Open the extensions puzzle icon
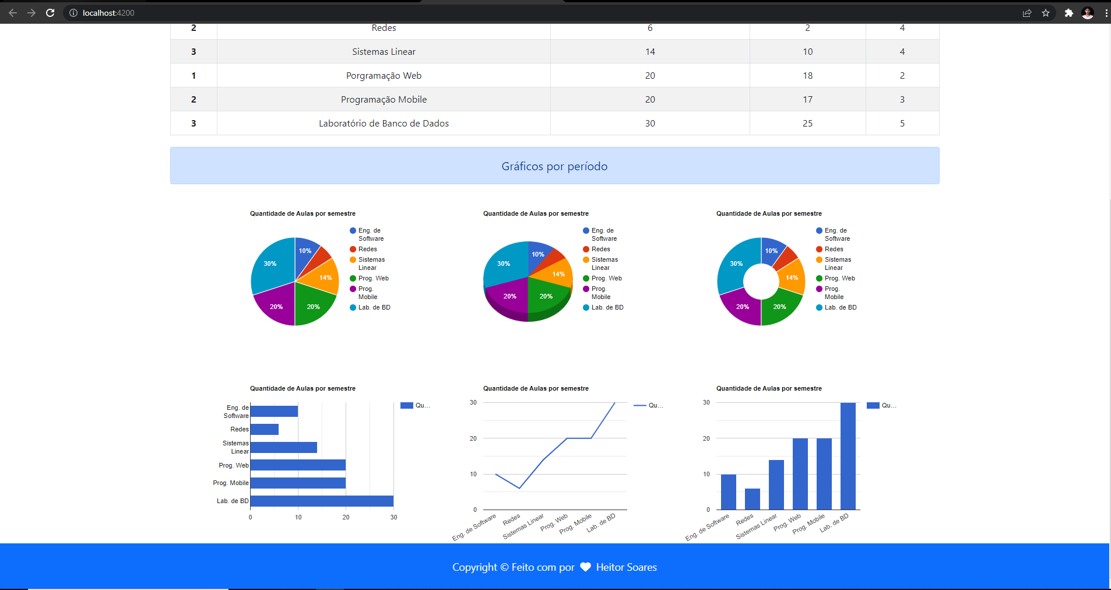This screenshot has width=1111, height=590. [x=1068, y=13]
